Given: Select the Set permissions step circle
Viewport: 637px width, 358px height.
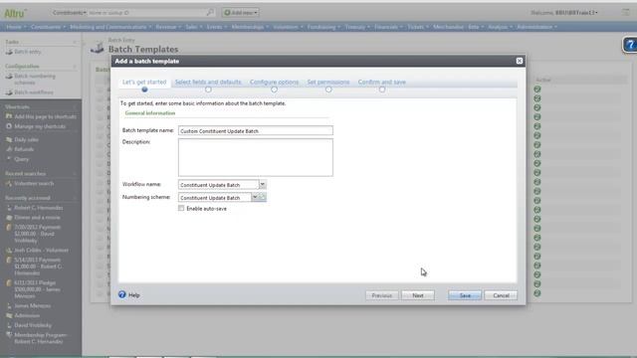Looking at the screenshot, I should pyautogui.click(x=328, y=89).
